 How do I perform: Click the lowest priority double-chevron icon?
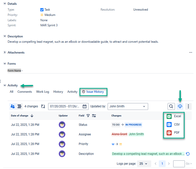point(113,144)
